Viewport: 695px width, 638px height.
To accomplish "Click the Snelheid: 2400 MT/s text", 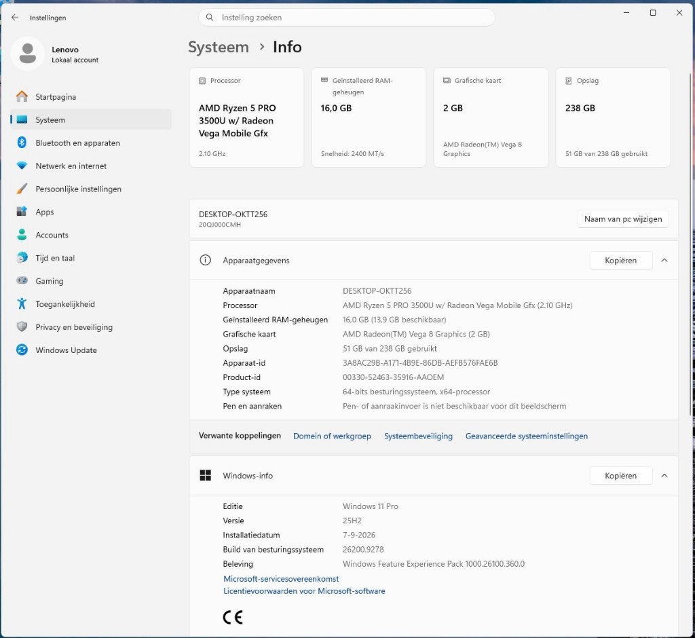I will 352,154.
